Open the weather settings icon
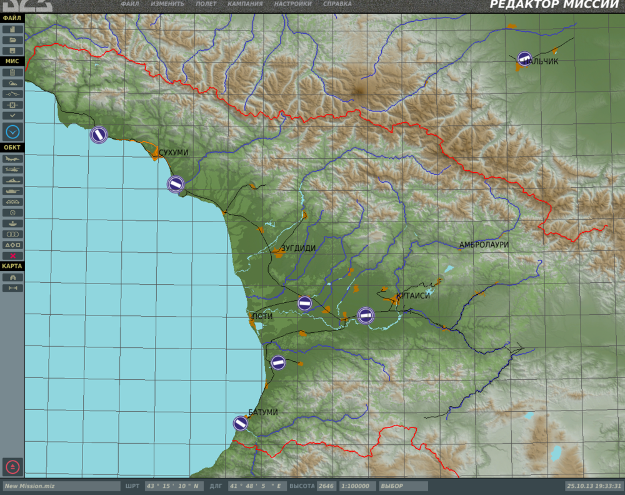This screenshot has height=495, width=625. coord(12,83)
